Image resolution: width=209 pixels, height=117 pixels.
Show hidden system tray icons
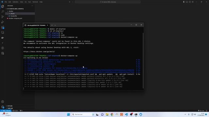[185, 114]
